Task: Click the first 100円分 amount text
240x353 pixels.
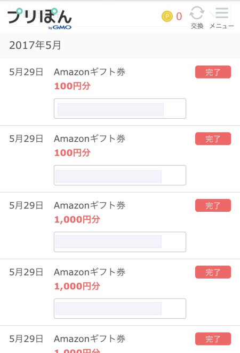Action: pos(73,86)
